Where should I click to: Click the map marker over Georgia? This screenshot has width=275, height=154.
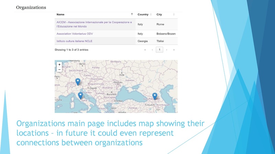(x=155, y=96)
